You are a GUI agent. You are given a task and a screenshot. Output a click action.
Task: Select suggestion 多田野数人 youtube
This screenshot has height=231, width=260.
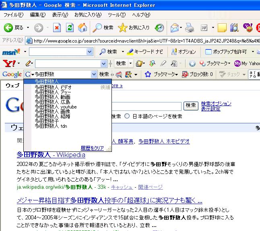tap(68, 107)
